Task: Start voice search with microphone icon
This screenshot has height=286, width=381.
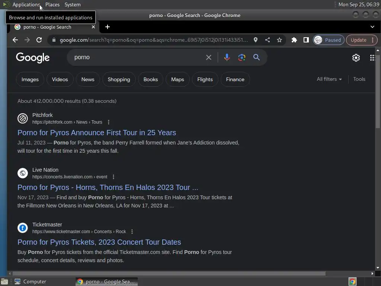Action: pyautogui.click(x=227, y=57)
